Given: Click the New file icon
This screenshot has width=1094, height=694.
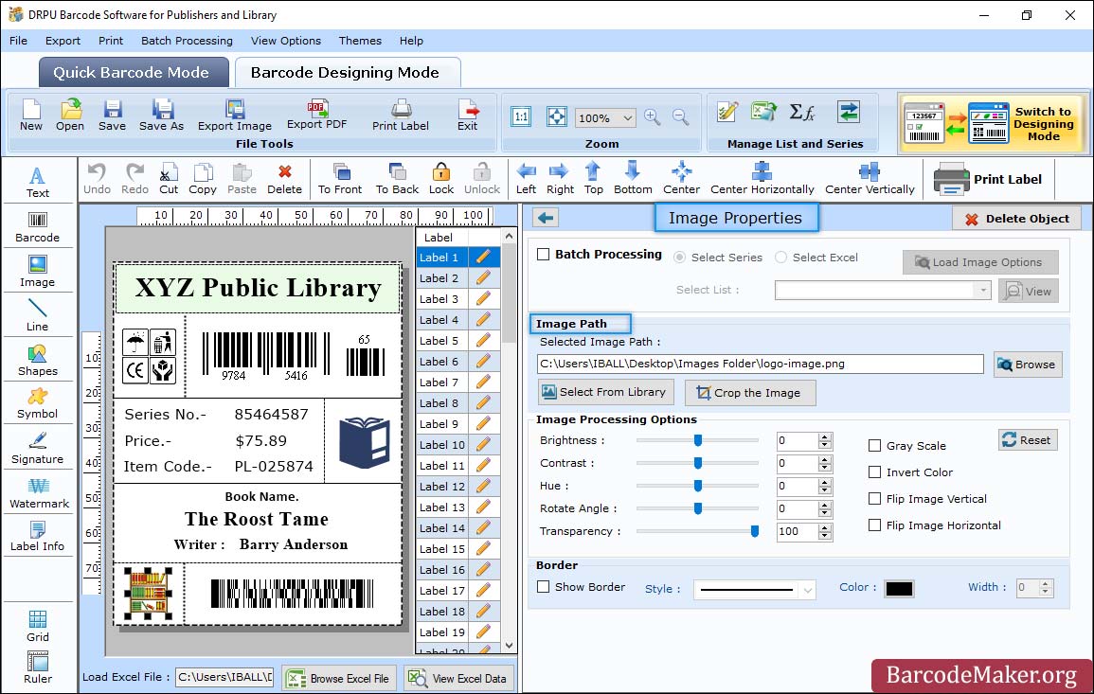Looking at the screenshot, I should click(x=30, y=116).
